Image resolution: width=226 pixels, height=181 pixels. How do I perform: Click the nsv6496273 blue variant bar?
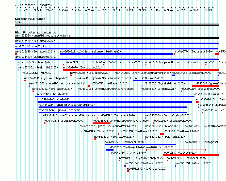pos(140,144)
